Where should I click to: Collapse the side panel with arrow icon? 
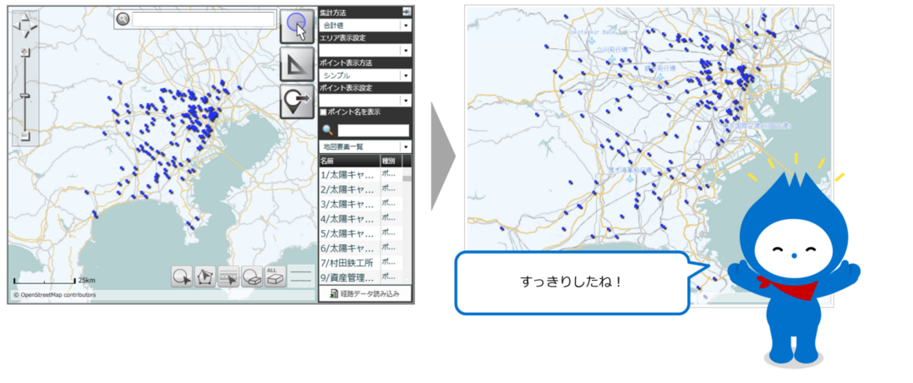(x=407, y=12)
